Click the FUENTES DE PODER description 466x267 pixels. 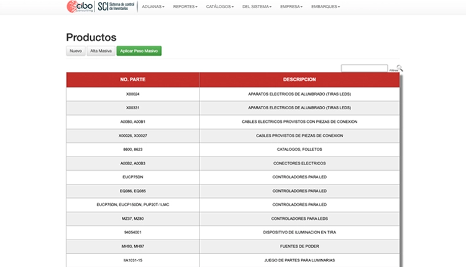(299, 247)
